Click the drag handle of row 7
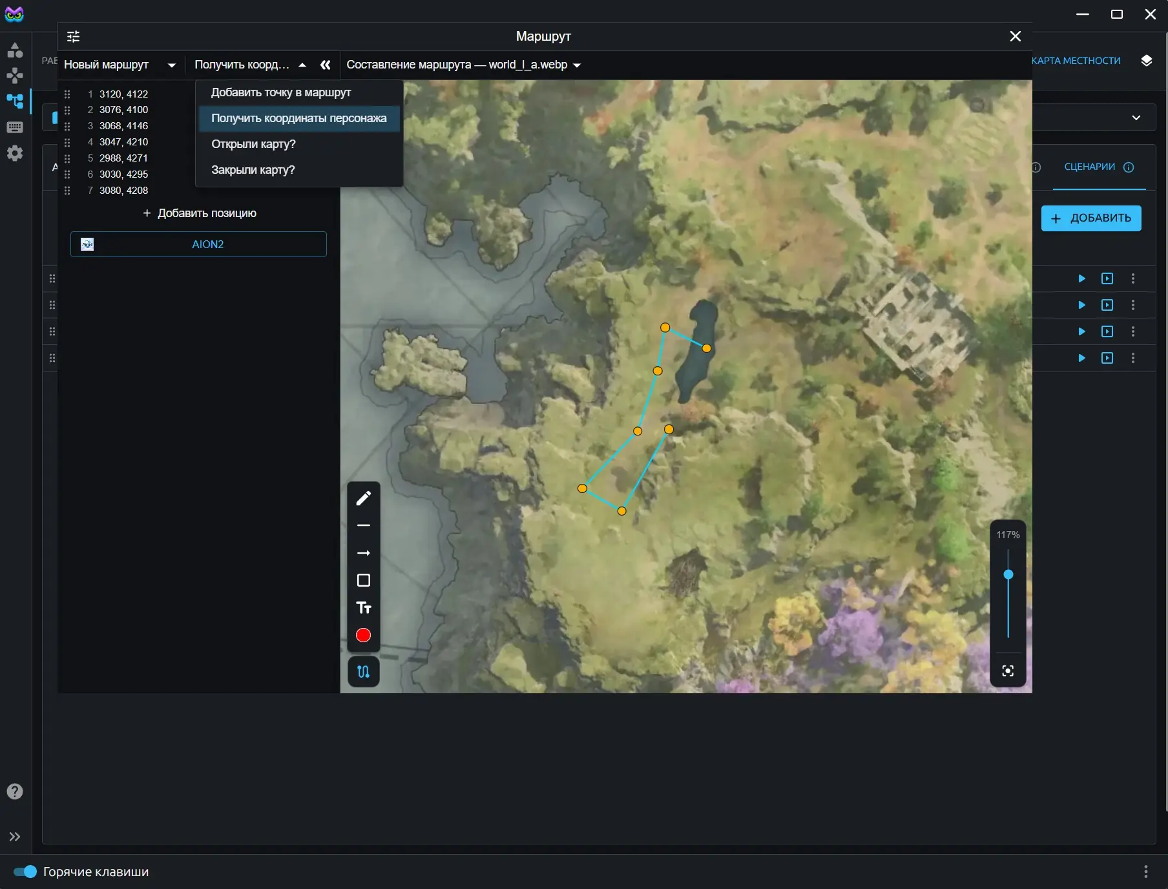 67,191
